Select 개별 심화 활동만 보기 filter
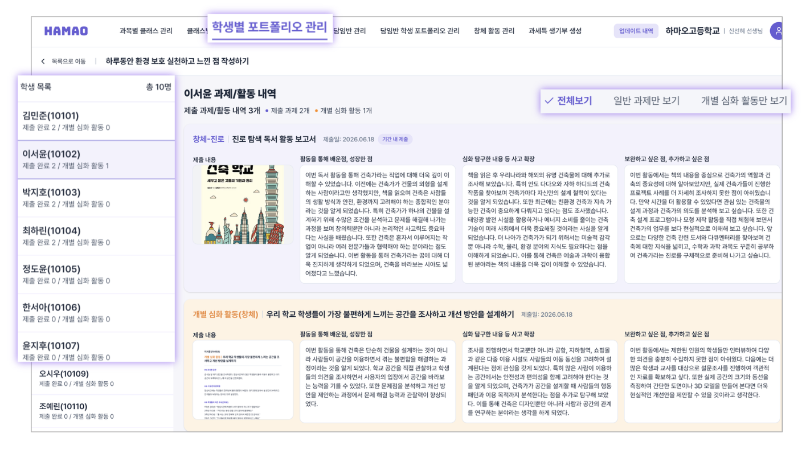The width and height of the screenshot is (802, 449). [x=744, y=101]
